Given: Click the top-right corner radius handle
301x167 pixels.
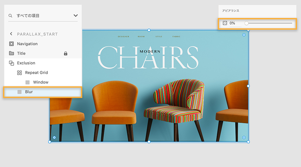Looking at the screenshot, I should (244, 35).
